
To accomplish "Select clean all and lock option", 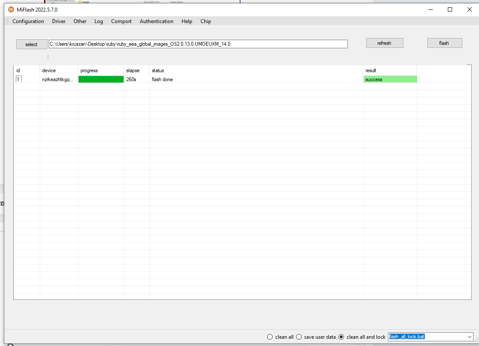I will click(x=341, y=337).
